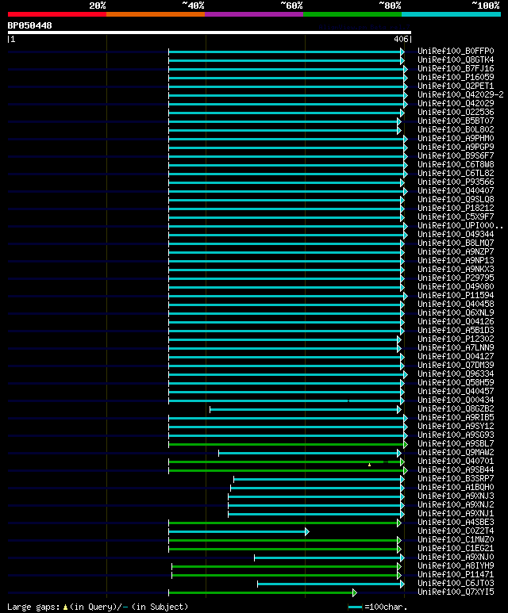Viewport: 508px width, 613px height.
Task: Click the UniRef100_A9SBL7 label
Action: coord(456,444)
